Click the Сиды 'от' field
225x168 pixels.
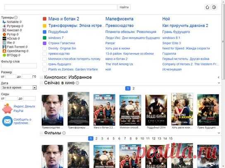(x=11, y=98)
